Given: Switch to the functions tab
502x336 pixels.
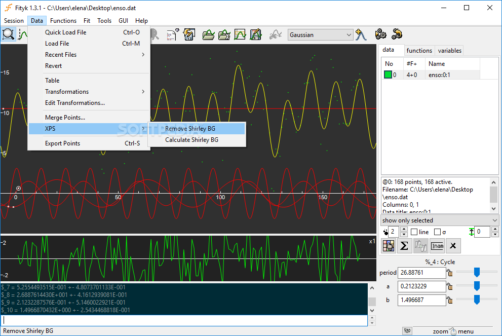Looking at the screenshot, I should [419, 50].
